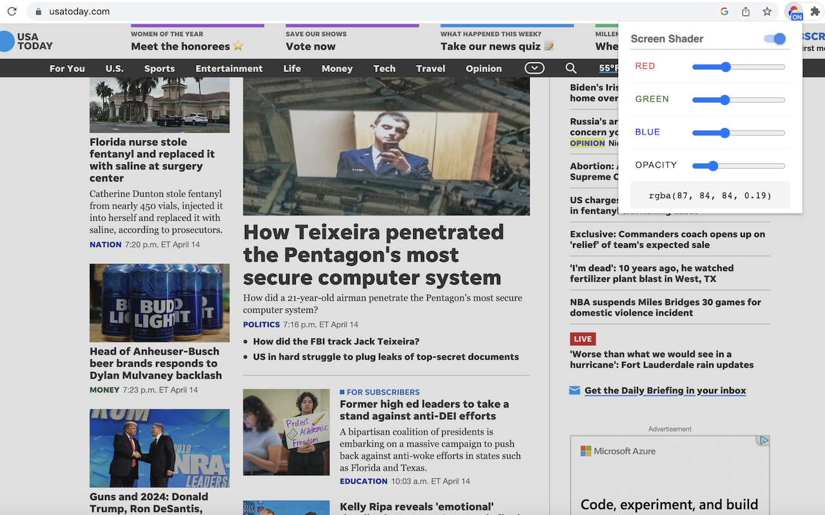The width and height of the screenshot is (825, 515).
Task: Click the lock icon beside usatoday.com
Action: (x=38, y=12)
